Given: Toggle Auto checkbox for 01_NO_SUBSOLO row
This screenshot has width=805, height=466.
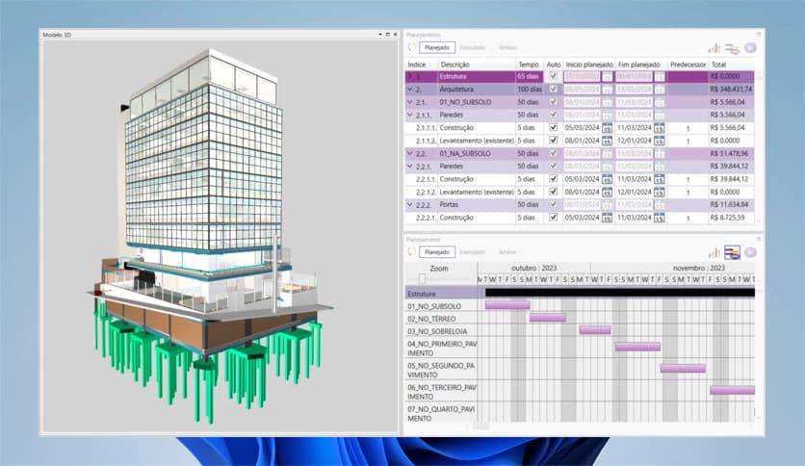Looking at the screenshot, I should click(x=553, y=102).
